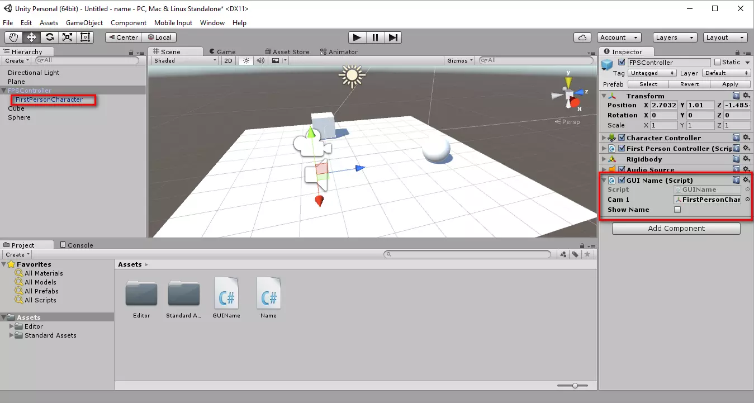The image size is (754, 403).
Task: Adjust the asset icon size slider
Action: coord(575,386)
